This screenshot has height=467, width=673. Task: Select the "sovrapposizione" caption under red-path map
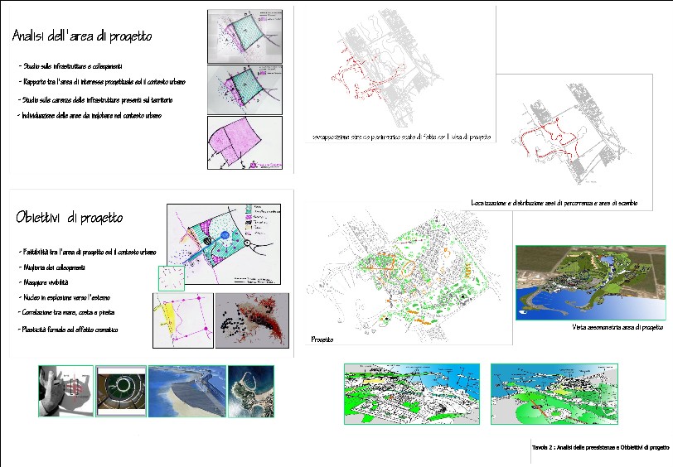click(401, 137)
